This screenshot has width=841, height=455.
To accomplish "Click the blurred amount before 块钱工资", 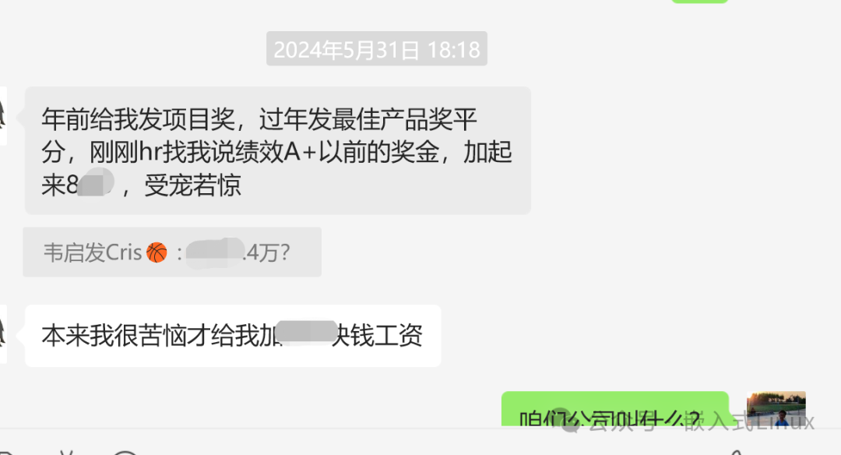I will point(308,333).
